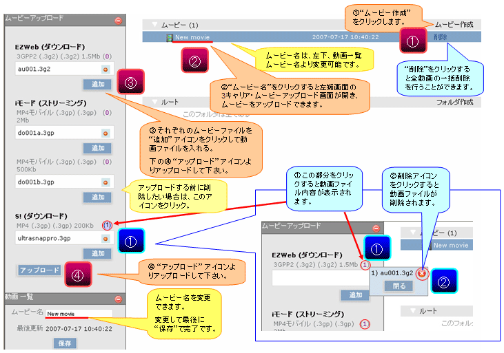This screenshot has height=353, width=504.
Task: Click the 最後更新 timestamp in the 動画一覧 panel
Action: [x=79, y=329]
